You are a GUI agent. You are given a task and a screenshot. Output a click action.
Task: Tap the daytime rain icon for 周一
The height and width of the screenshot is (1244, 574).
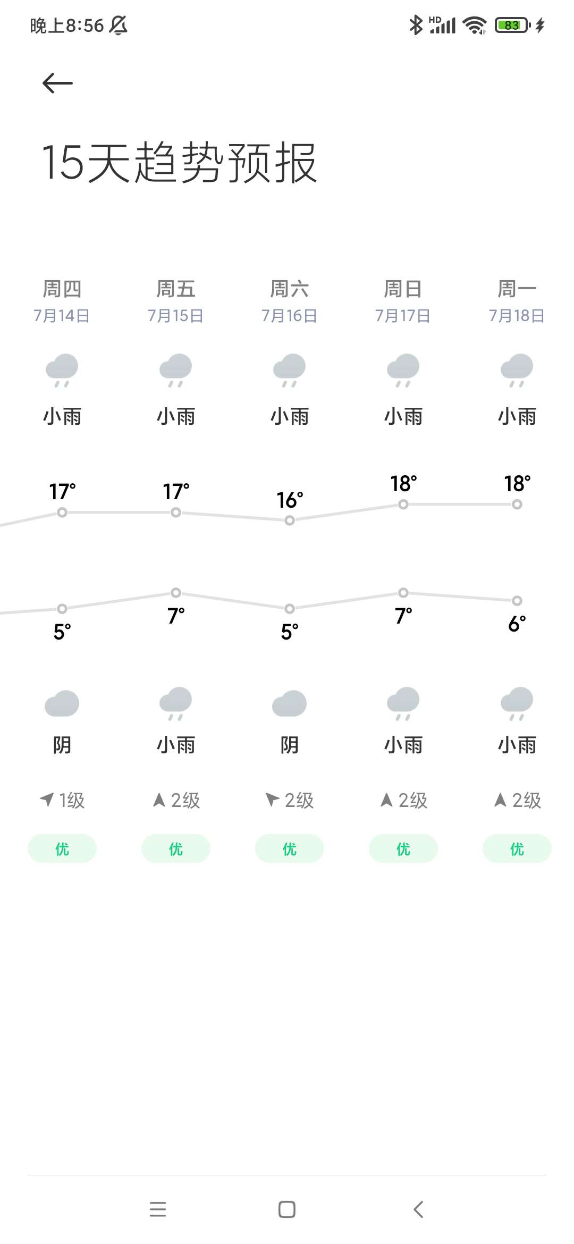tap(517, 370)
